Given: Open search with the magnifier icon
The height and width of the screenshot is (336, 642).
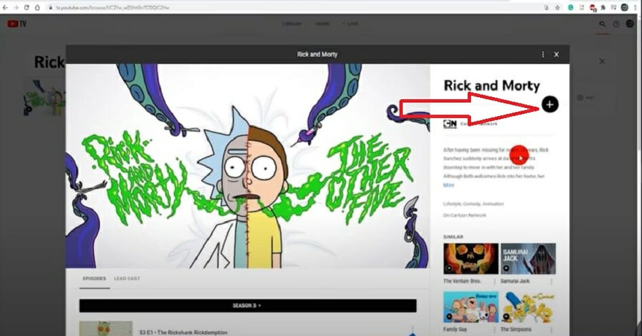Looking at the screenshot, I should click(x=602, y=24).
